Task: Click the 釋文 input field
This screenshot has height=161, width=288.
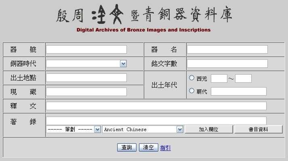Action: click(x=156, y=106)
